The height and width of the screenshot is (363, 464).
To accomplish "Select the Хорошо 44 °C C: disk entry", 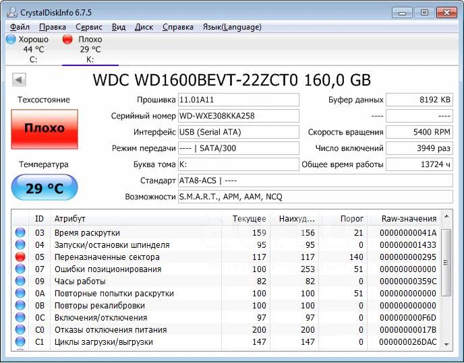I will tap(28, 49).
